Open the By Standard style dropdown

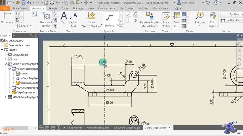(232, 20)
